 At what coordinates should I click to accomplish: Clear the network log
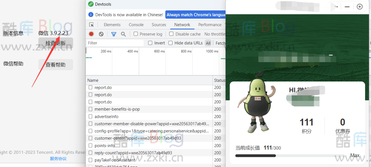point(101,34)
